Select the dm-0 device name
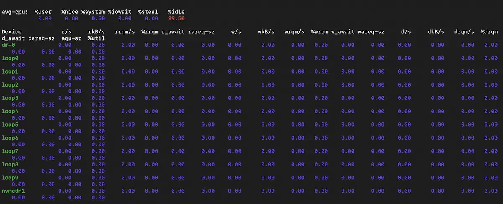The width and height of the screenshot is (503, 204). tap(9, 45)
